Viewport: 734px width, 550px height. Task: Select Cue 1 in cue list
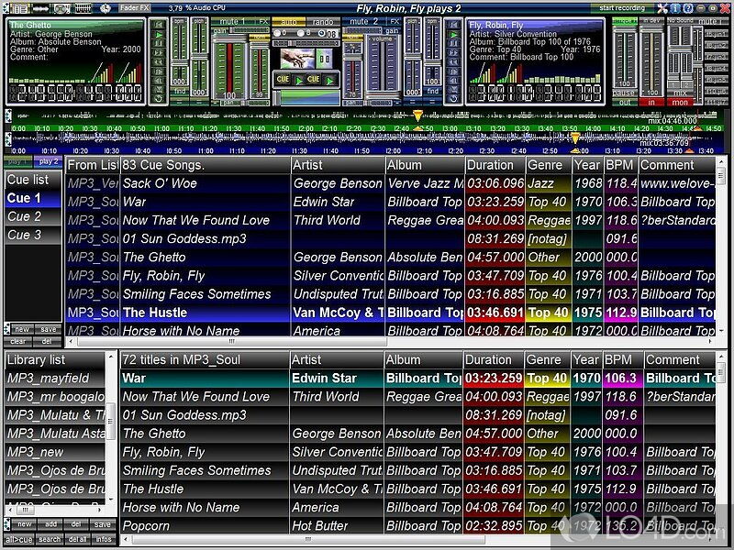33,198
